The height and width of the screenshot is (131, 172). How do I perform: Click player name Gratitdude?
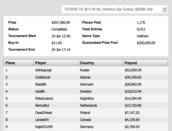point(43,77)
